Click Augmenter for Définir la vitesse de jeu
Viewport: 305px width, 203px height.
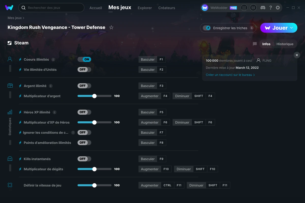pos(150,185)
